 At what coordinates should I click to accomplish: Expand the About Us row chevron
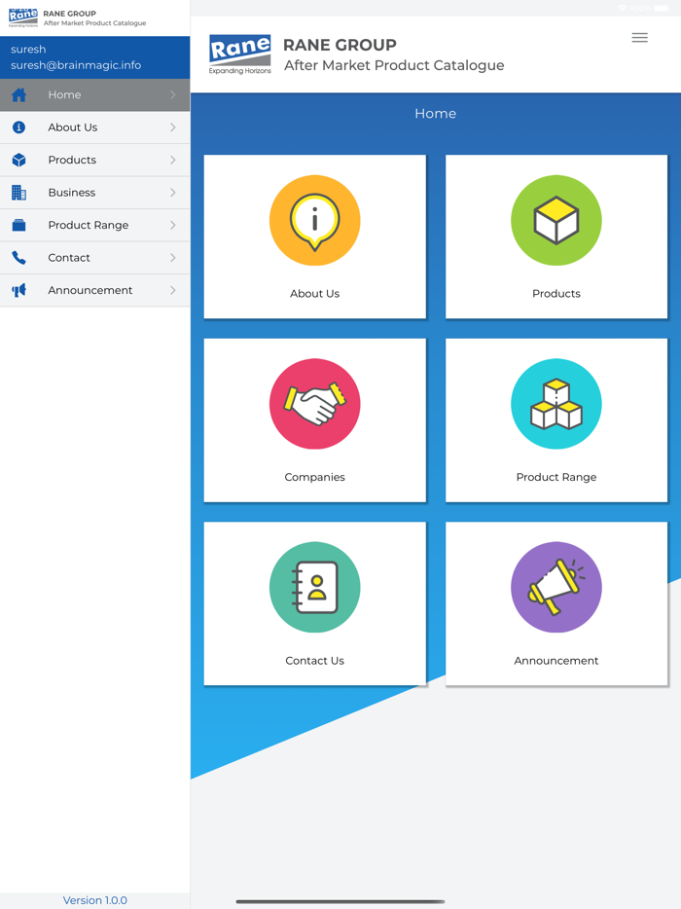[x=173, y=127]
